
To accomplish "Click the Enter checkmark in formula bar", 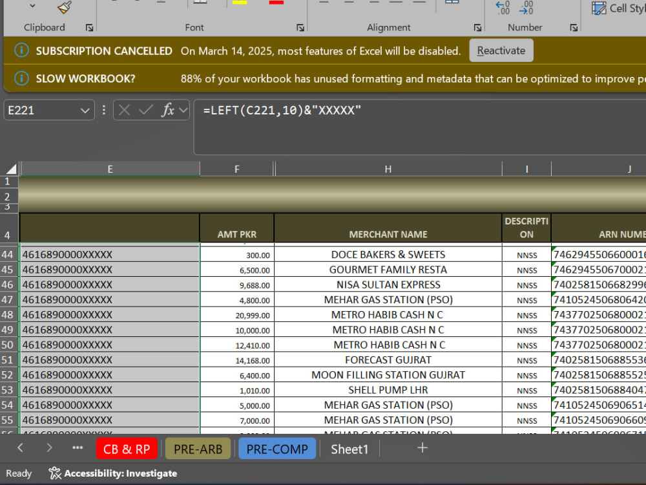I will [x=145, y=110].
